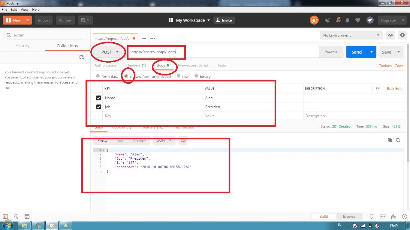Open the POST method dropdown
Image resolution: width=410 pixels, height=230 pixels.
[110, 52]
